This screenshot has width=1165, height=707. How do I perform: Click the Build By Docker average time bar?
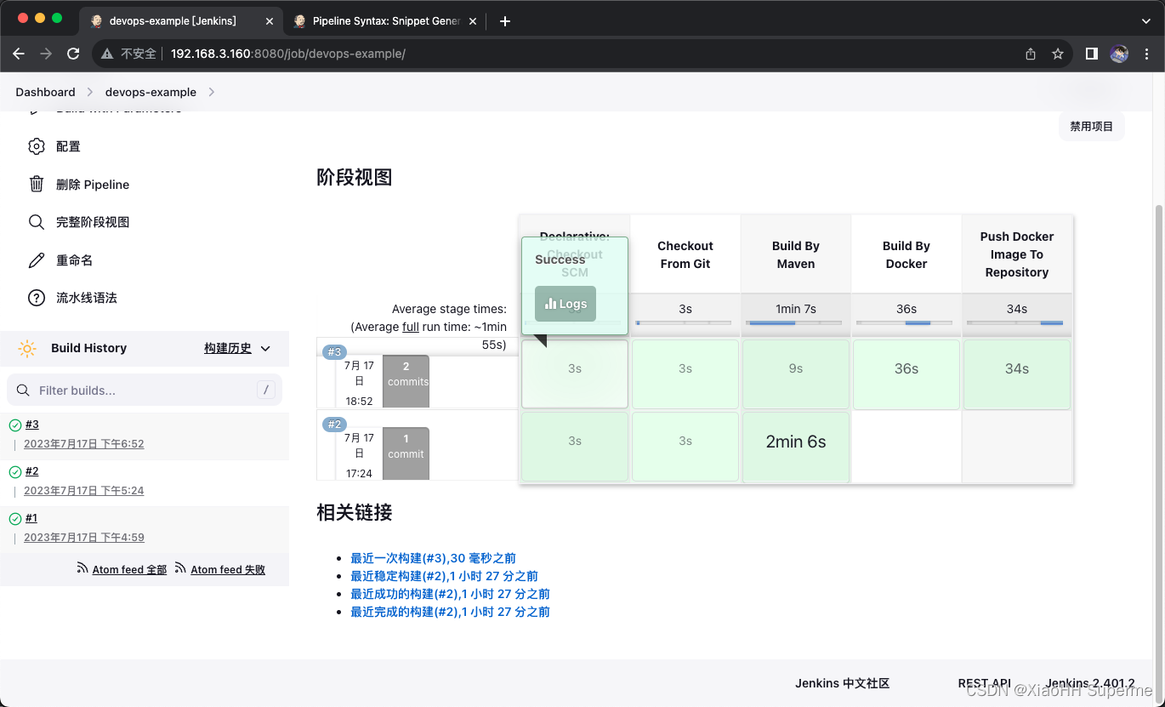click(905, 323)
